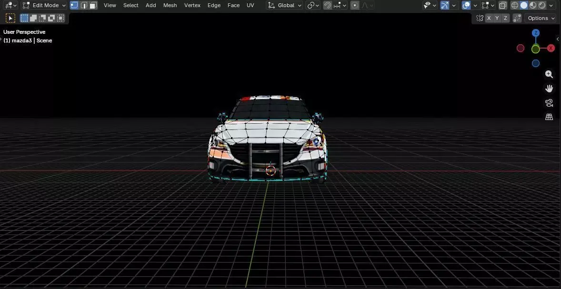Viewport: 561px width, 289px height.
Task: Toggle viewport overlays
Action: click(466, 5)
